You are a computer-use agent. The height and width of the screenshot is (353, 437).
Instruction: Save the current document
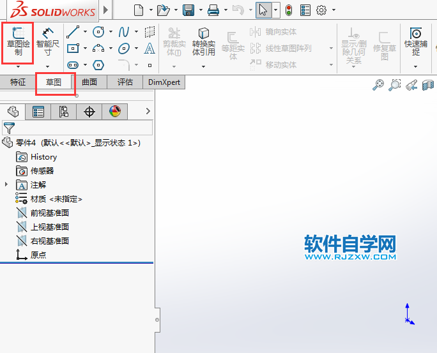tap(188, 10)
